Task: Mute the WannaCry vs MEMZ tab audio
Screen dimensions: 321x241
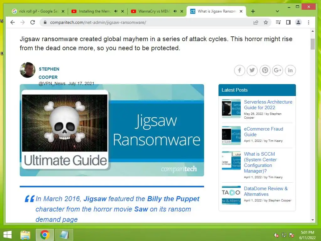Action: pos(175,11)
